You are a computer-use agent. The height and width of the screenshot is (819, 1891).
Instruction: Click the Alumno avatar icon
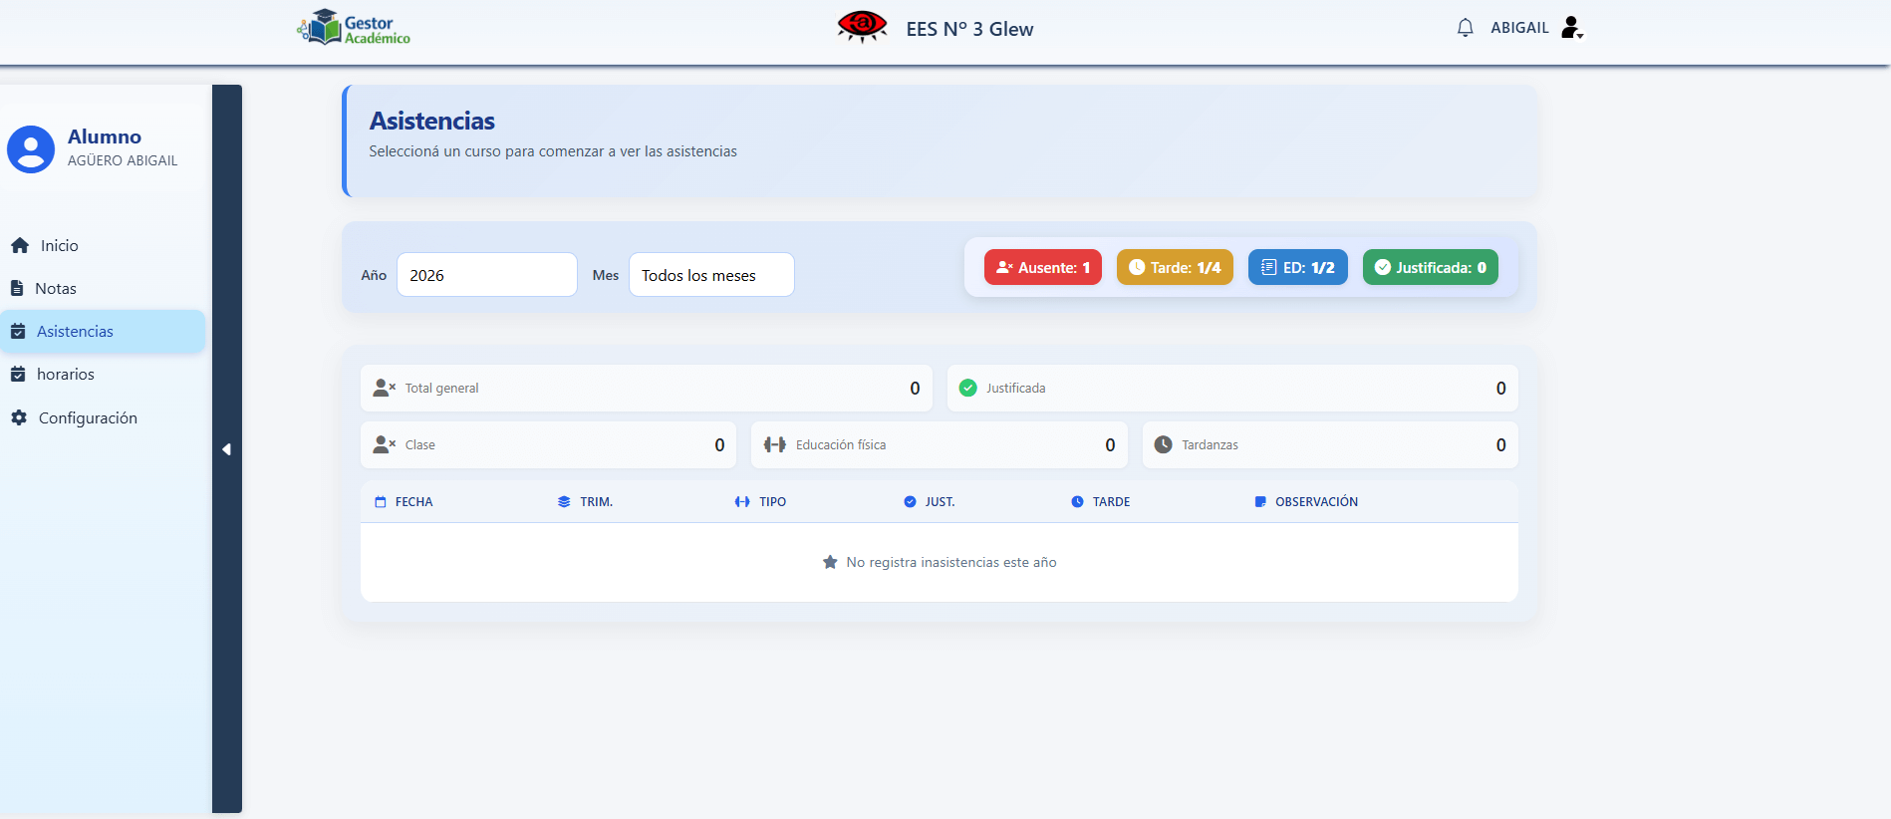[x=31, y=149]
